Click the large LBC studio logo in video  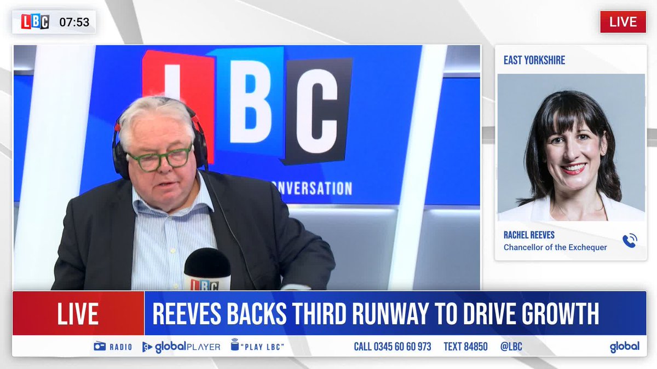click(x=247, y=107)
